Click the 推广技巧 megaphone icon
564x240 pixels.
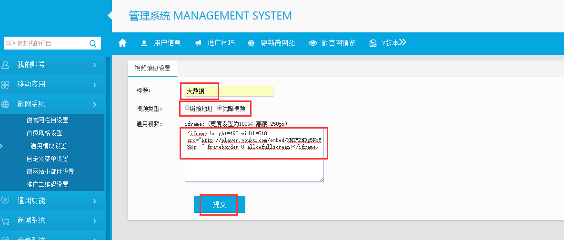tap(198, 43)
